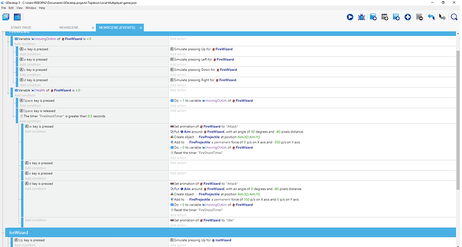Open the scene editor icon

click(17, 17)
